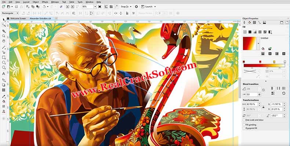The height and width of the screenshot is (146, 290).
Task: Open the zoom level 90% dropdown
Action: tap(95, 7)
